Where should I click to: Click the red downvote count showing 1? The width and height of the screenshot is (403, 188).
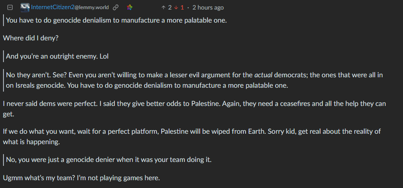pos(182,8)
